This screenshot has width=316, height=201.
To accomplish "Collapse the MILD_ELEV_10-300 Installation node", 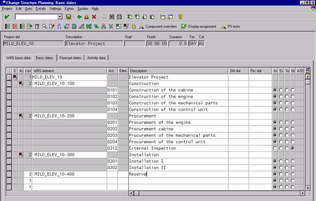I will click(21, 155).
